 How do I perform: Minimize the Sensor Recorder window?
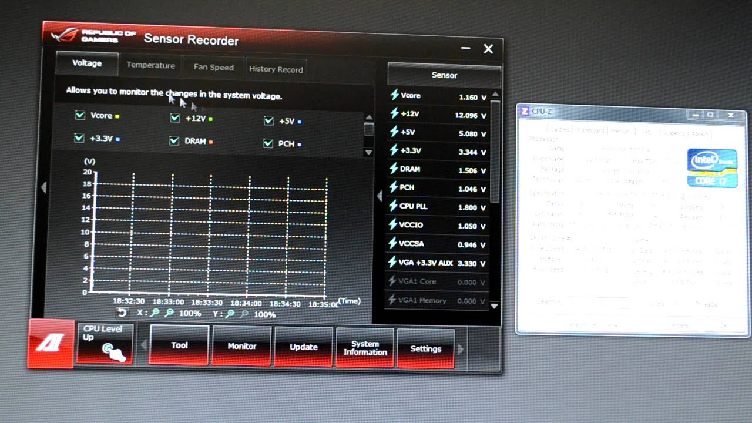(x=466, y=48)
